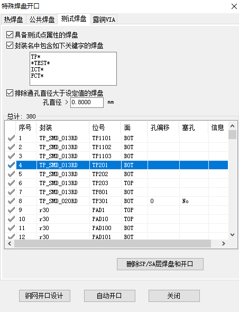The width and height of the screenshot is (239, 312).
Task: Toggle 封装名中包含如下关键字的焊盘 checkbox
Action: pyautogui.click(x=10, y=45)
